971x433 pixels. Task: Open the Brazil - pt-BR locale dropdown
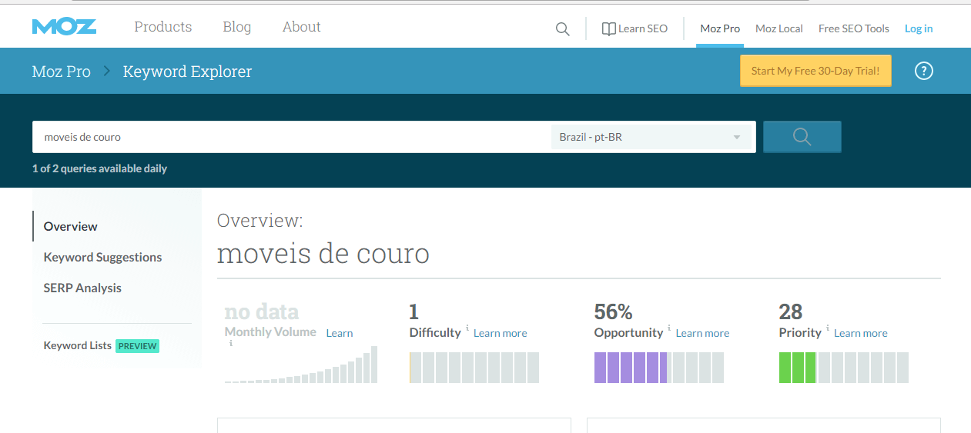point(651,137)
